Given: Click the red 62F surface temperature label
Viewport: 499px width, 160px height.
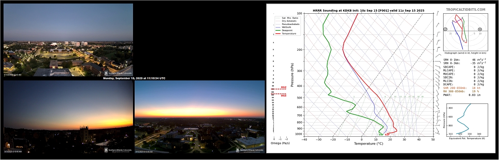Looking at the screenshot, I should (387, 135).
